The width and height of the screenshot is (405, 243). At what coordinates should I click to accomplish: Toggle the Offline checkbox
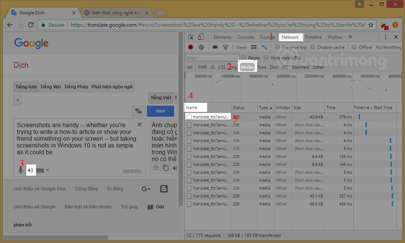354,47
